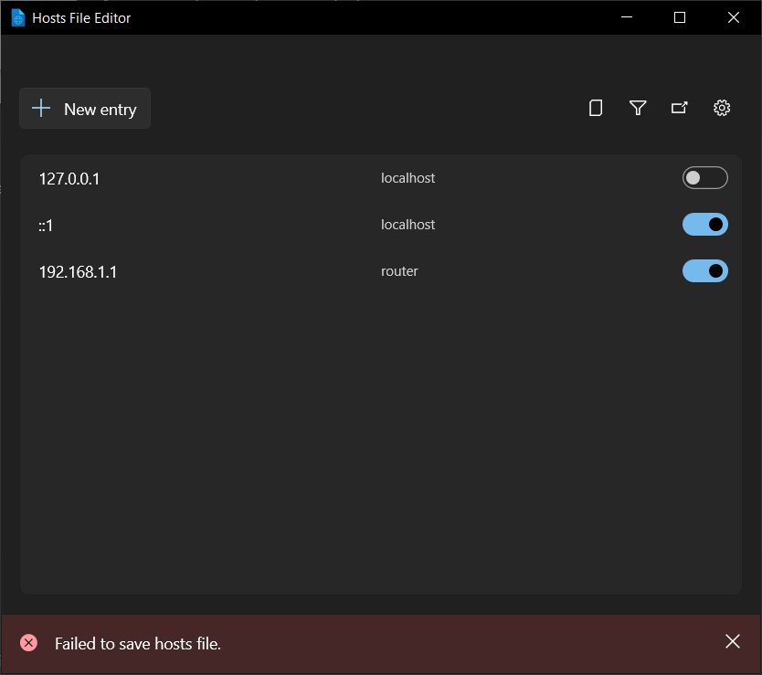This screenshot has height=675, width=762.
Task: Click the Hosts File Editor app icon
Action: coord(16,17)
